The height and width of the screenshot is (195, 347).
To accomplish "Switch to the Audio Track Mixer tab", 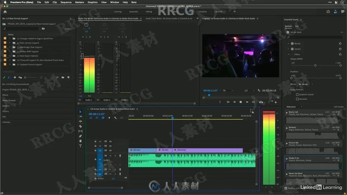I will point(169,18).
